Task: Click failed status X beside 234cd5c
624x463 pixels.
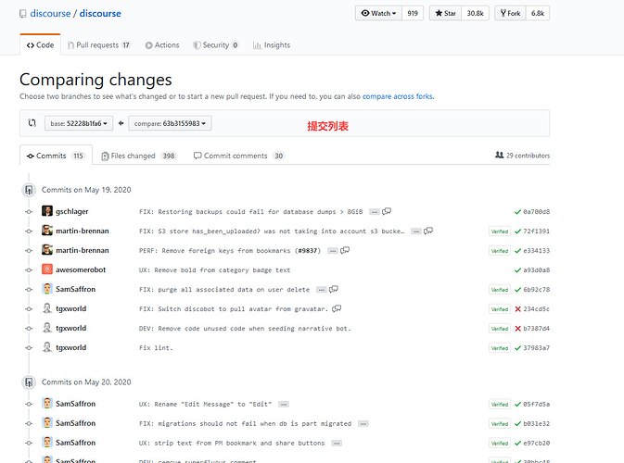Action: tap(517, 308)
